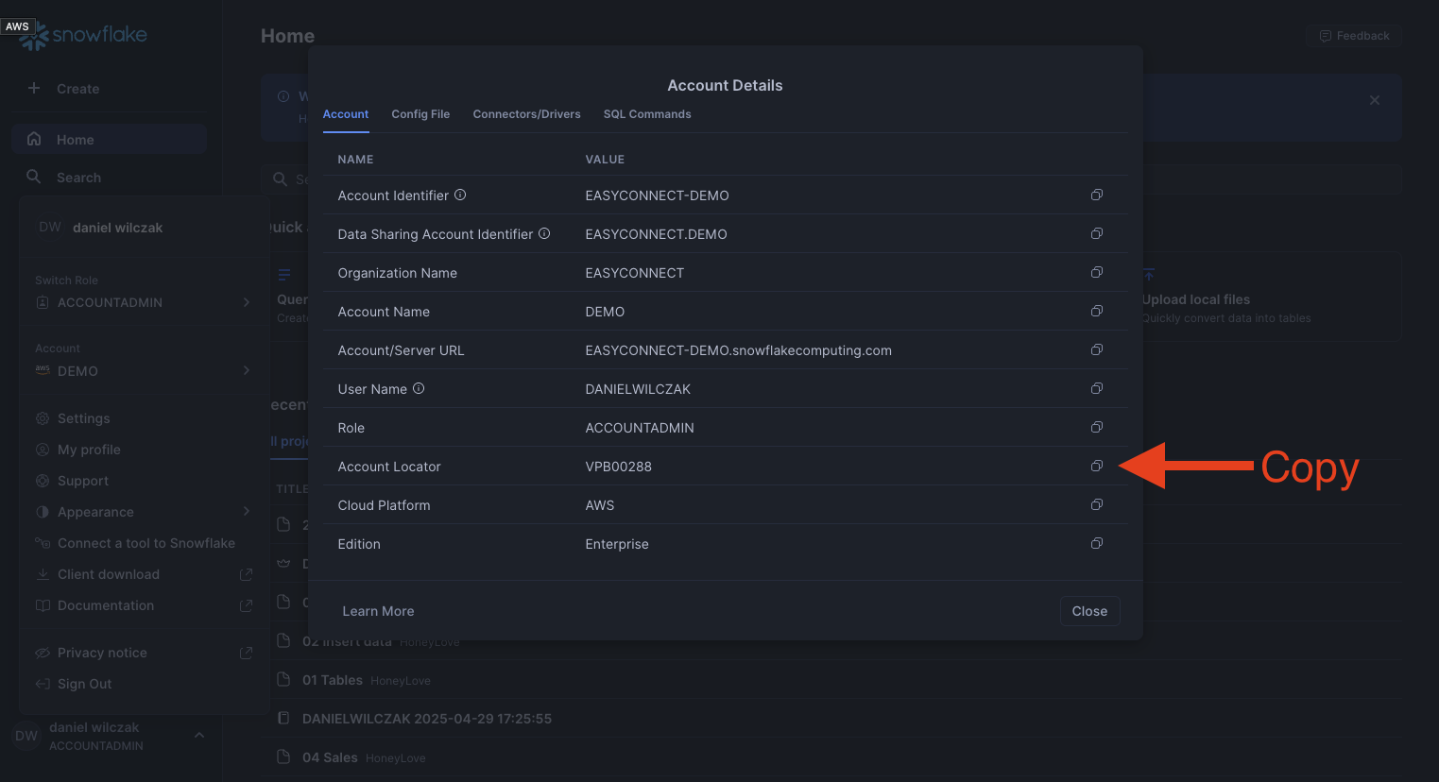The height and width of the screenshot is (782, 1439).
Task: Show info tooltip for Account Identifier
Action: [460, 195]
